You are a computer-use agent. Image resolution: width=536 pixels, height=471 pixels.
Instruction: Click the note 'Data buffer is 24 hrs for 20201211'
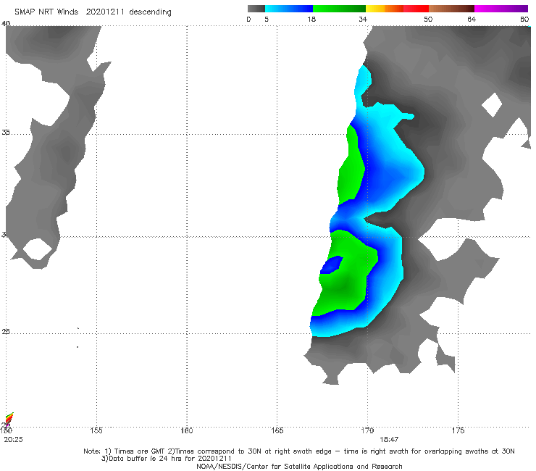(166, 459)
